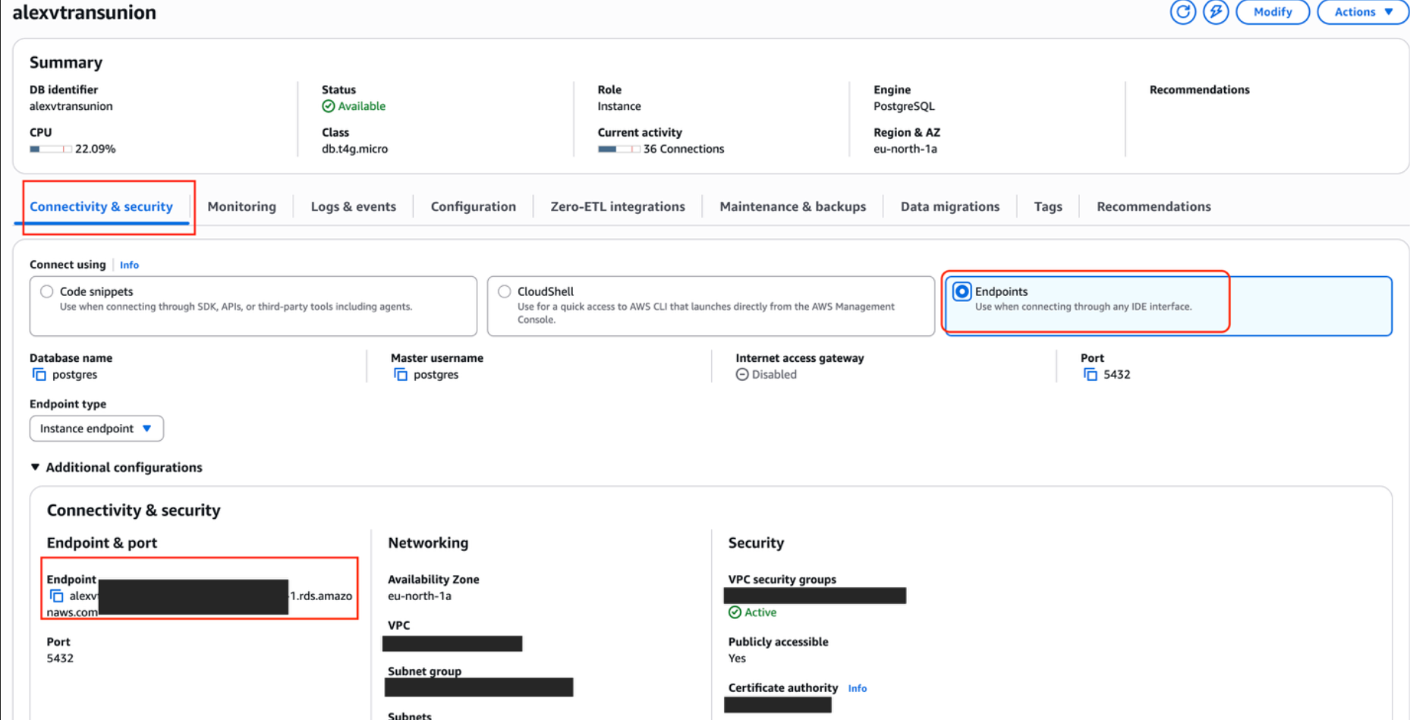The image size is (1410, 720).
Task: Click the 5432 value under Endpoint & port
Action: (x=60, y=659)
